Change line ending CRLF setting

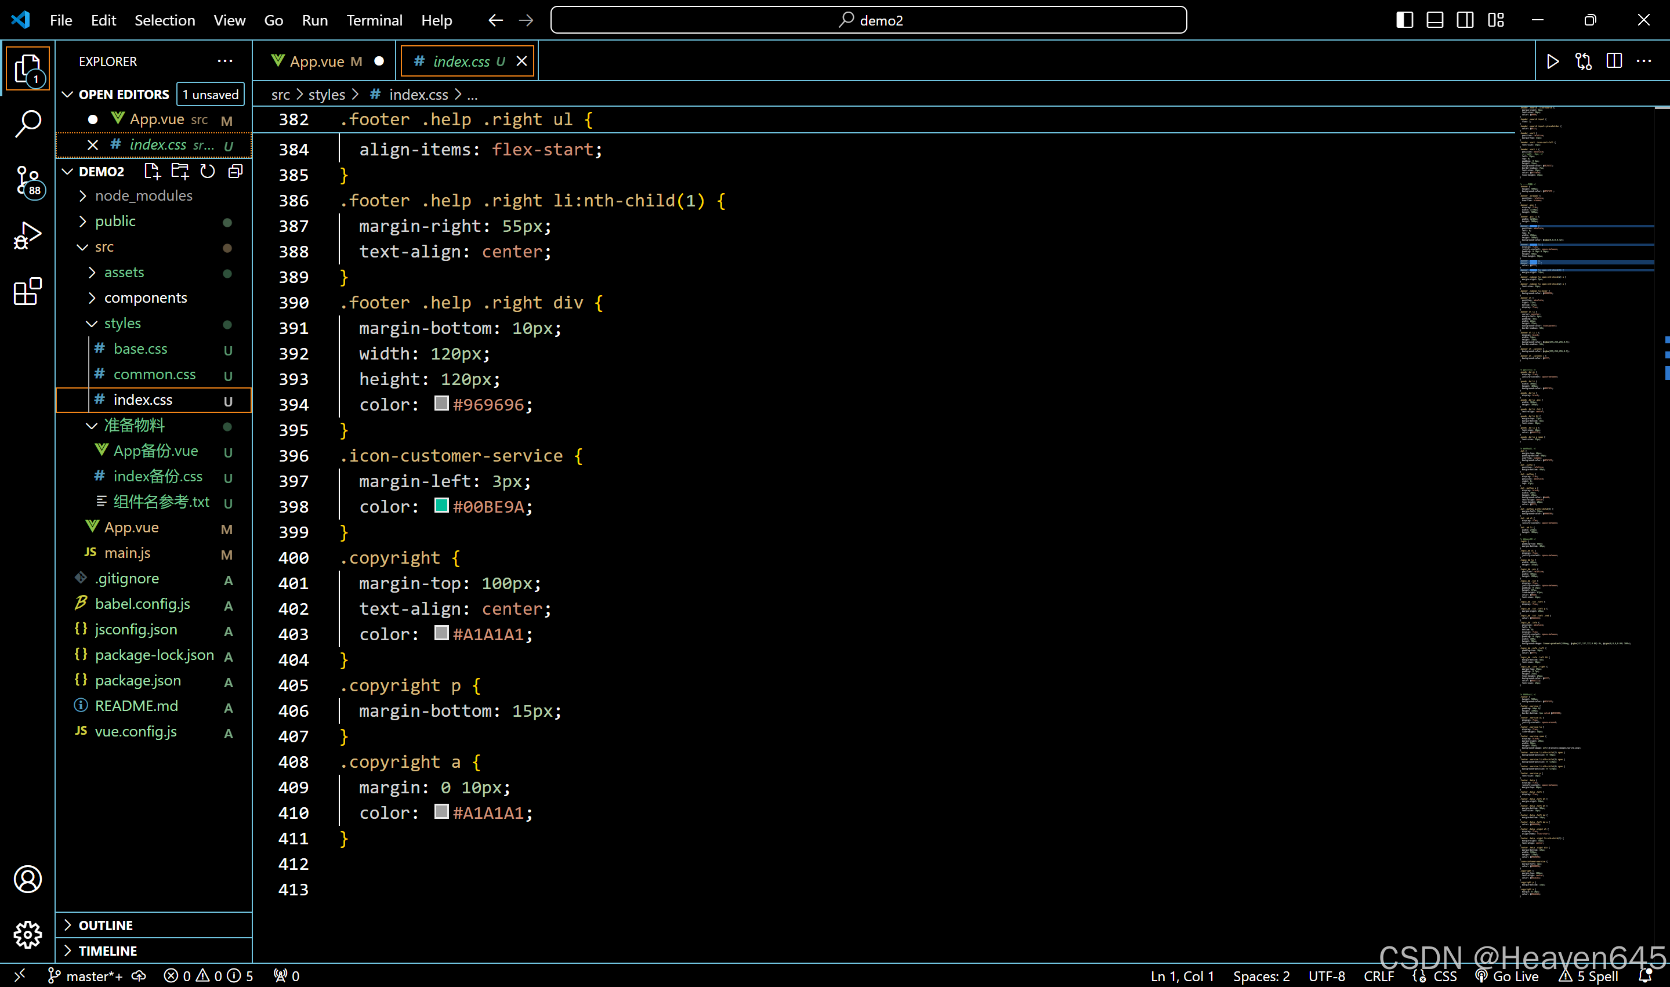click(x=1379, y=976)
